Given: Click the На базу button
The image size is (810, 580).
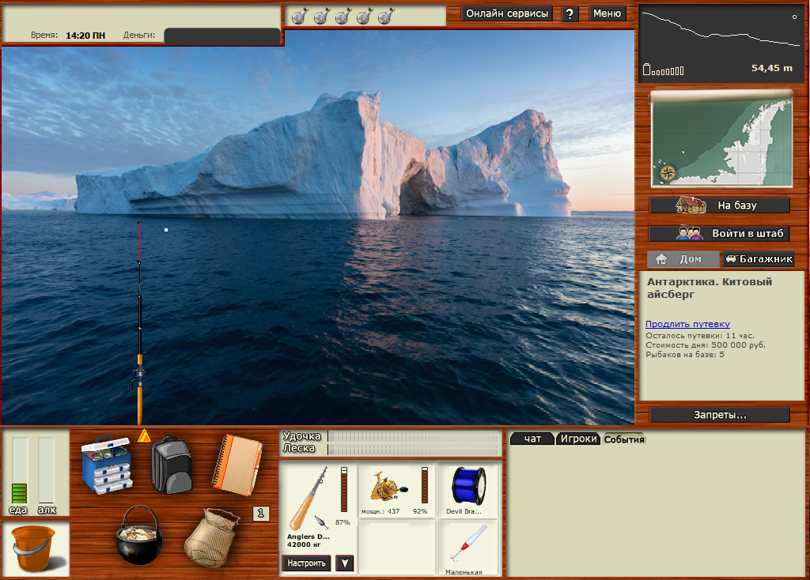Looking at the screenshot, I should click(x=720, y=205).
